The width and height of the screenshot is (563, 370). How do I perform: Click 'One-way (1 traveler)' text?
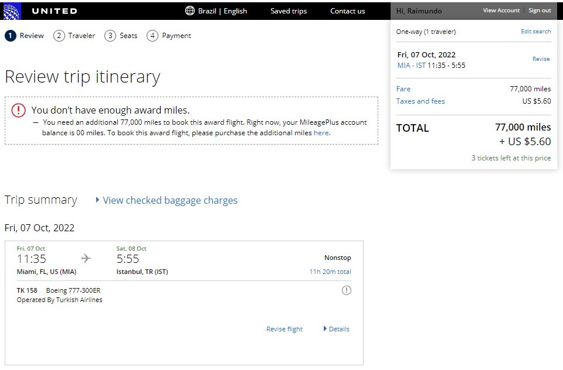click(426, 32)
